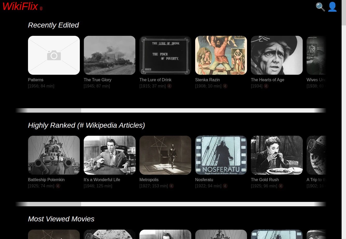This screenshot has width=346, height=239.
Task: Select The True Glory thumbnail
Action: pos(109,55)
